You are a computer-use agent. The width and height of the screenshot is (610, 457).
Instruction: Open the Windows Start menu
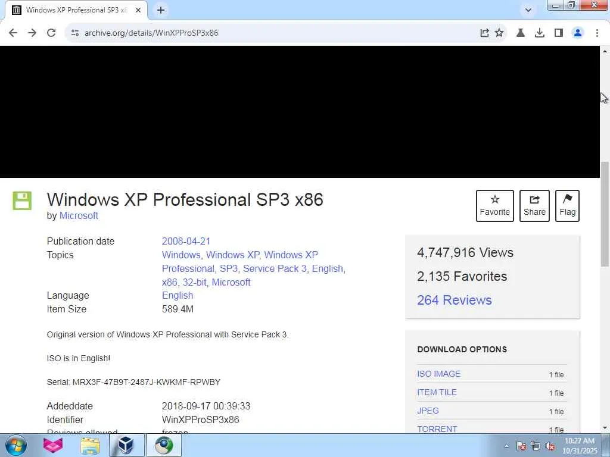[16, 445]
